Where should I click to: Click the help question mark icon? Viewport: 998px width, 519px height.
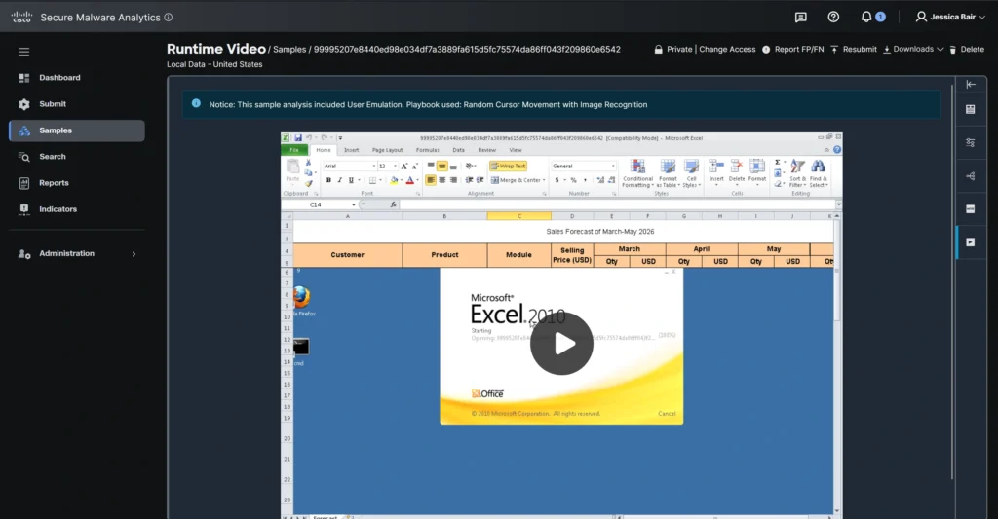(x=833, y=17)
